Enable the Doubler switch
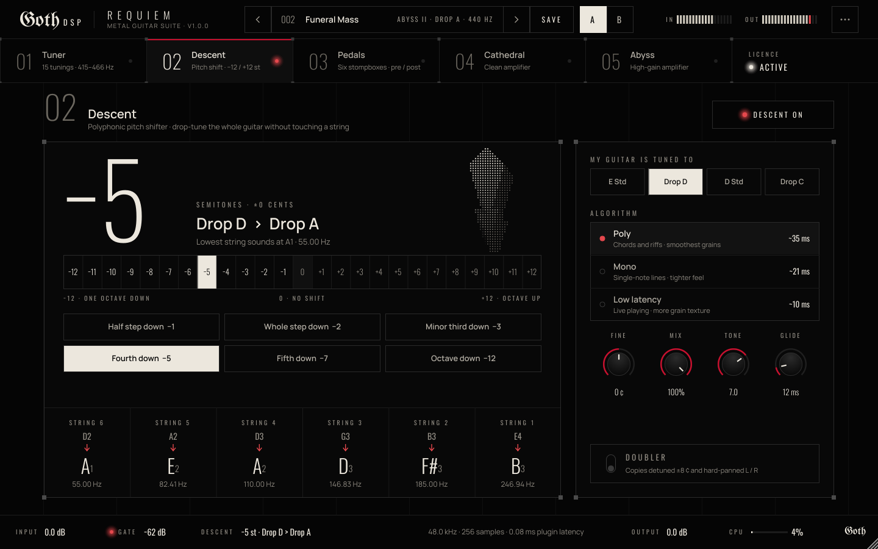Screen dimensions: 878x549 coord(611,464)
